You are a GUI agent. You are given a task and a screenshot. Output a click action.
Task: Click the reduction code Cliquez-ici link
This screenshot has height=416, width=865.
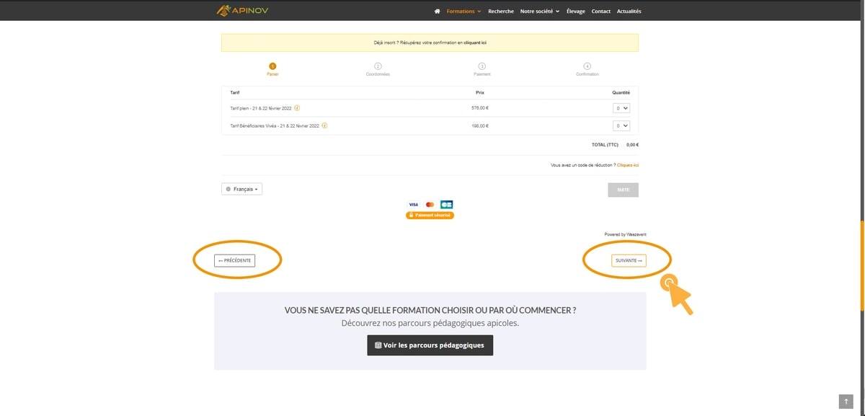pos(627,165)
